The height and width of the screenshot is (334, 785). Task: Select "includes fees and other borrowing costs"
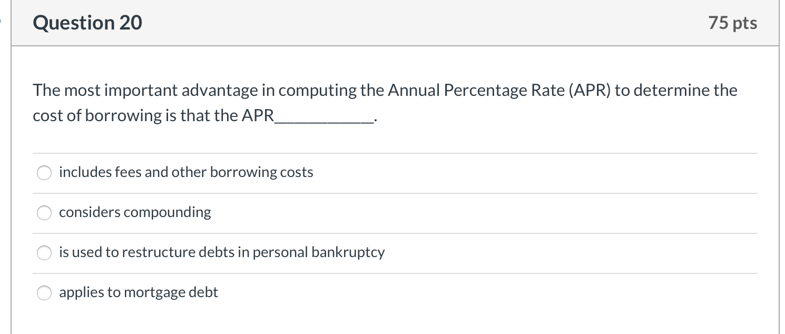[44, 172]
